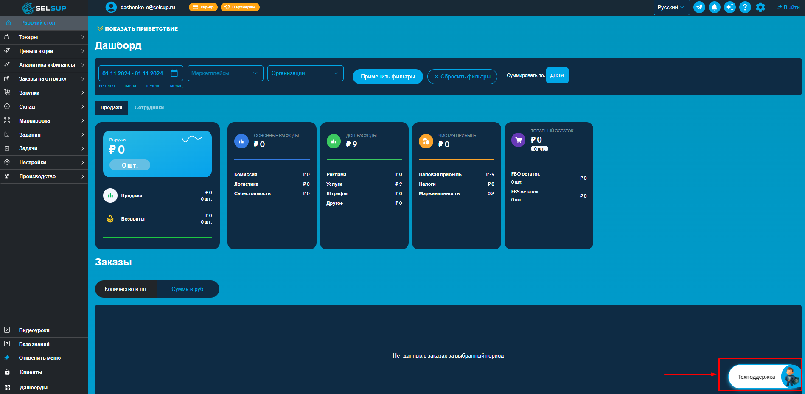Open the Организации dropdown

(x=305, y=73)
